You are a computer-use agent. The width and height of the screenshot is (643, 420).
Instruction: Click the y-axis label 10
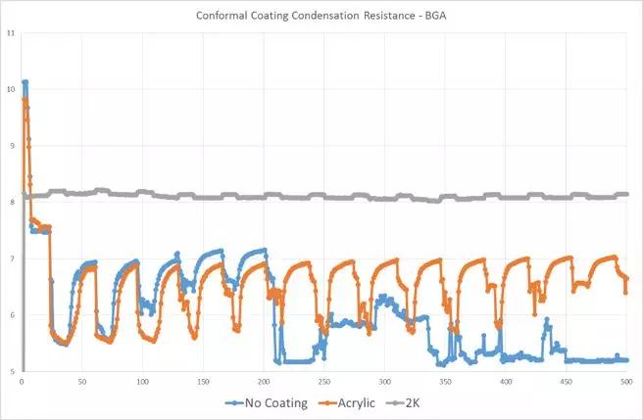point(10,90)
